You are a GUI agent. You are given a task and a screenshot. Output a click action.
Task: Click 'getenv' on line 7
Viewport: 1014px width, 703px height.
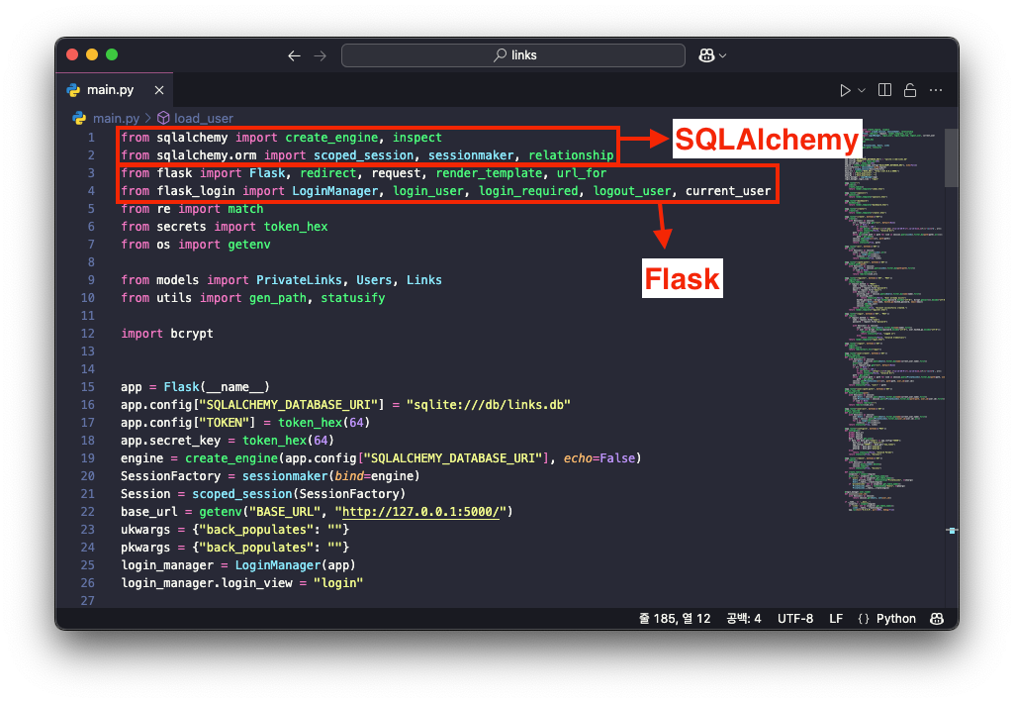(249, 244)
